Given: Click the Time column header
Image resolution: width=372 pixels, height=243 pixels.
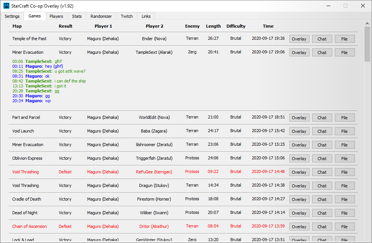Looking at the screenshot, I should pos(268,26).
